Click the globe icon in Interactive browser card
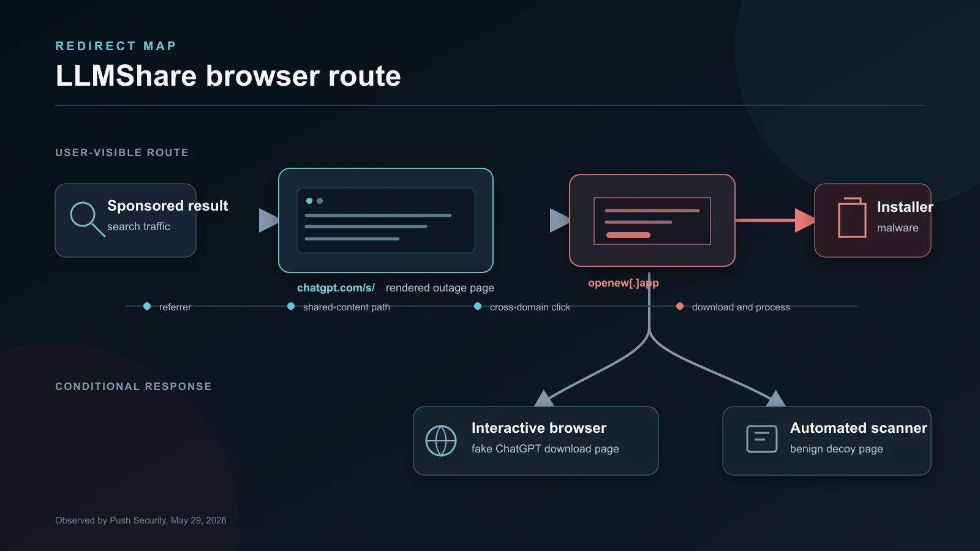980x551 pixels. coord(441,441)
